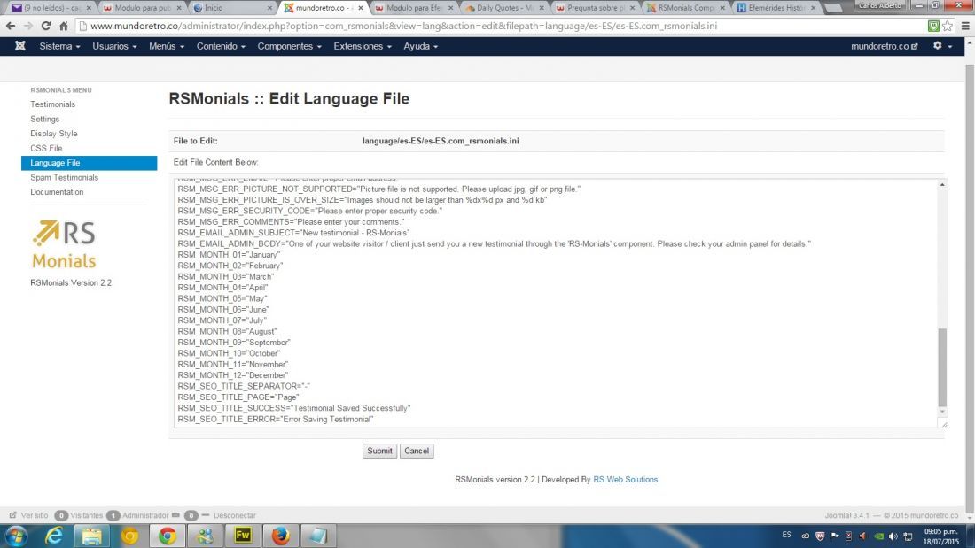Click the ES language indicator
Screen dimensions: 975x548
[x=786, y=535]
